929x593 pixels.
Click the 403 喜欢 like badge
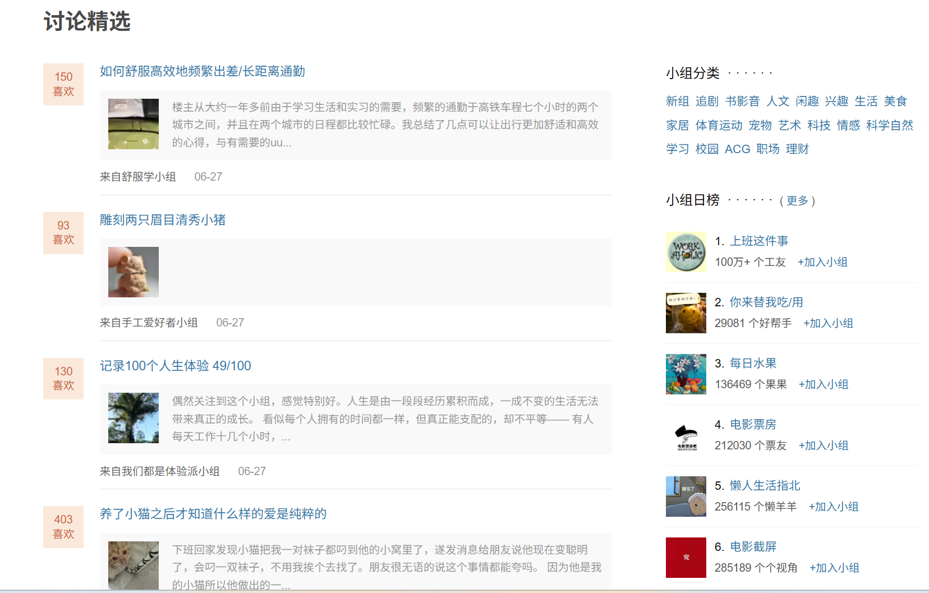tap(63, 527)
